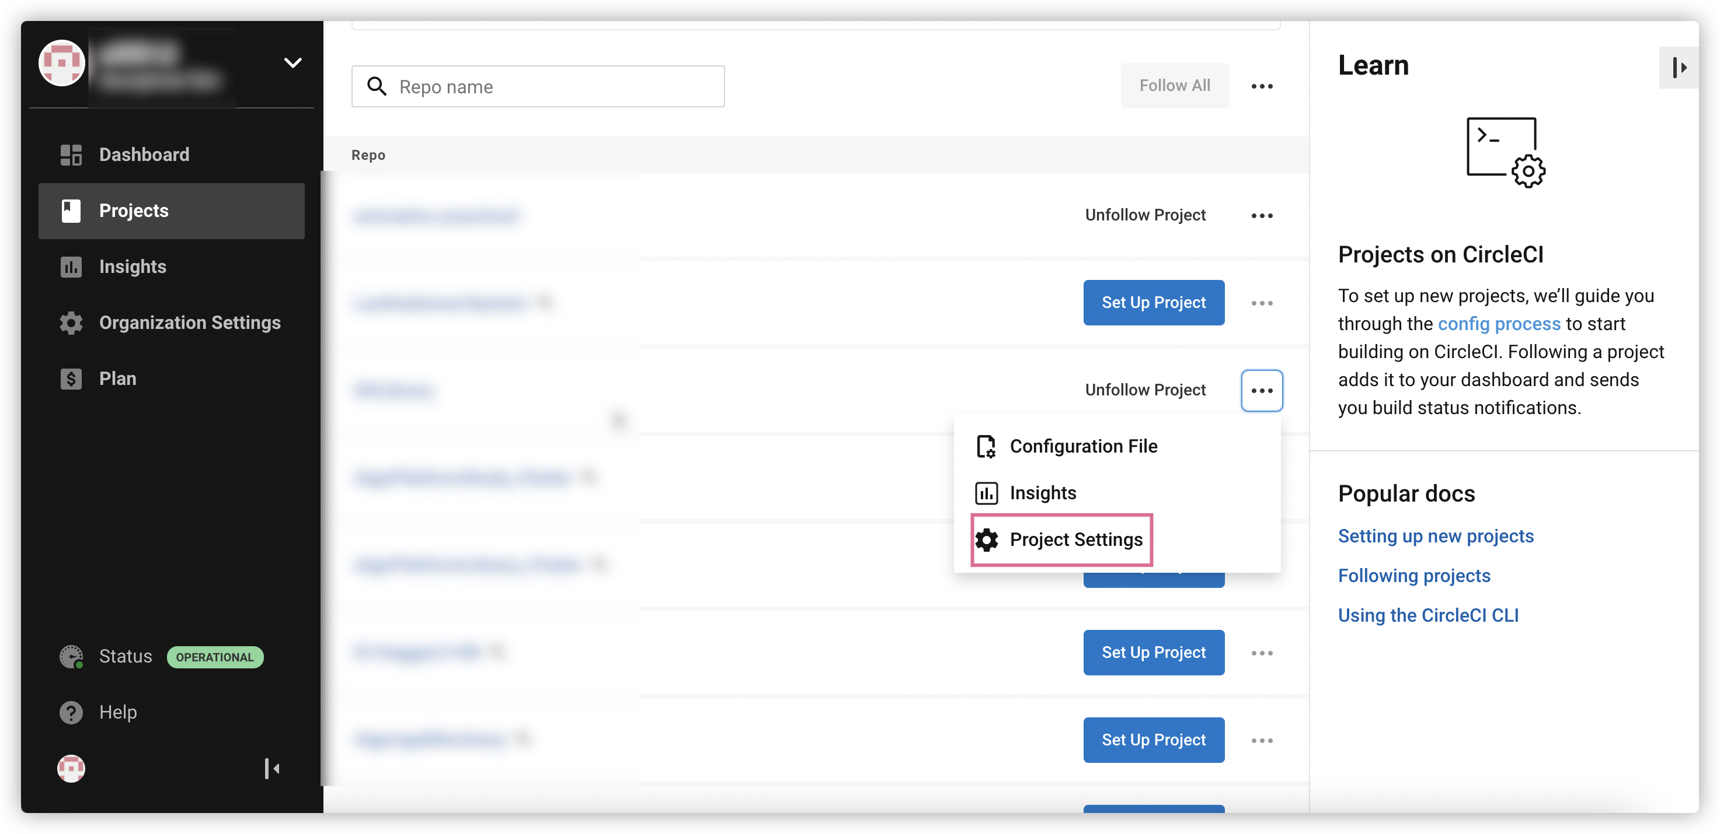Click the Status label in sidebar

(x=126, y=657)
